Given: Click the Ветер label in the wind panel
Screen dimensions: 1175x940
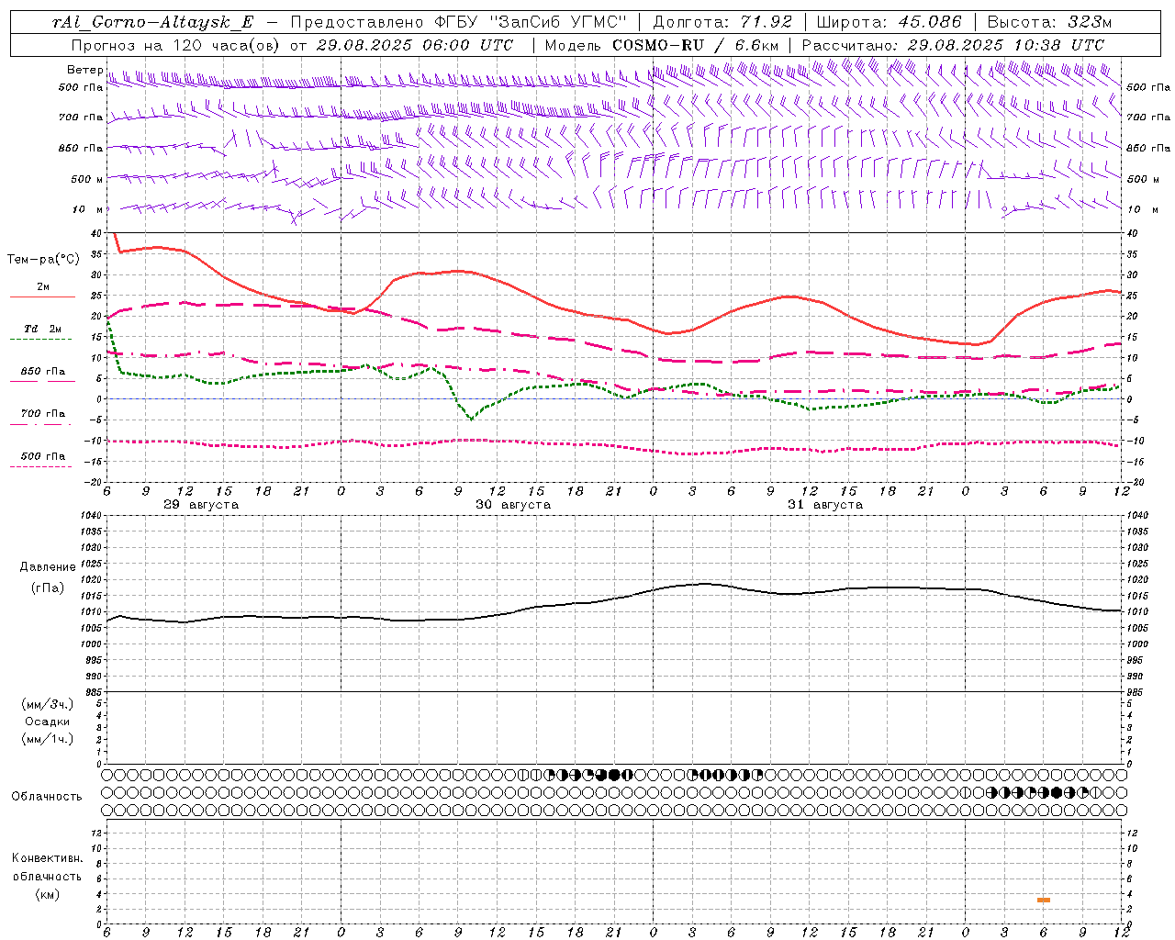Looking at the screenshot, I should [x=84, y=70].
